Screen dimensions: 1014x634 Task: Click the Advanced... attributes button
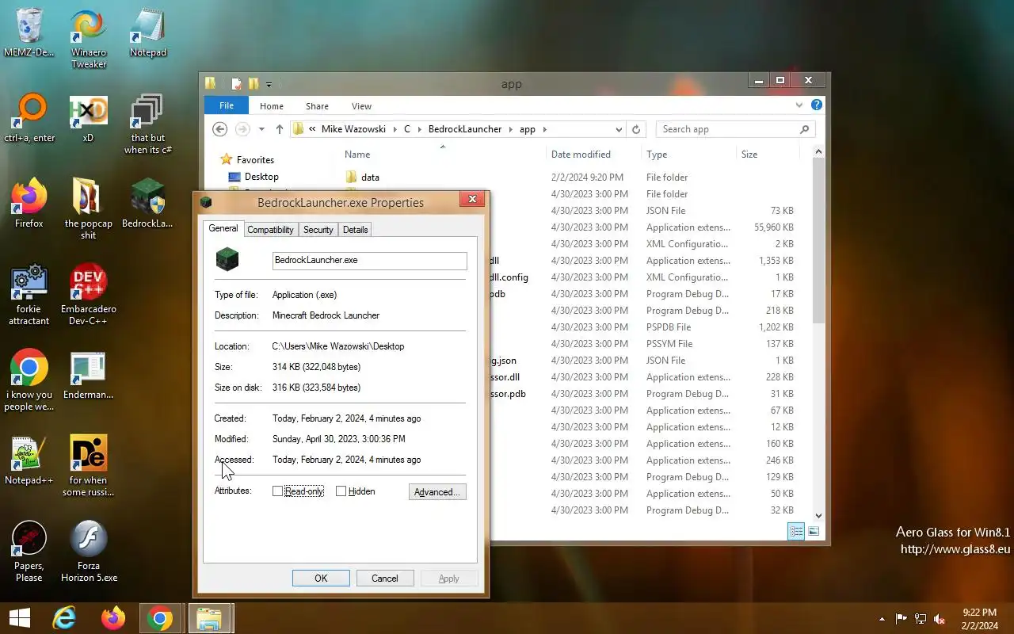click(x=437, y=492)
